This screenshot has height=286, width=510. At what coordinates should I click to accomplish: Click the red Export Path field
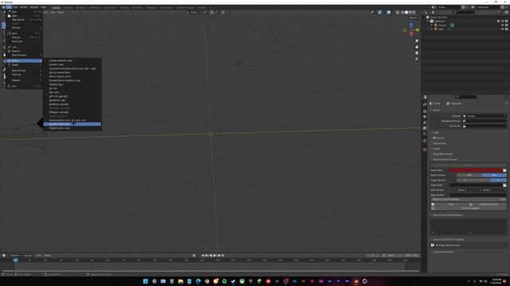476,170
